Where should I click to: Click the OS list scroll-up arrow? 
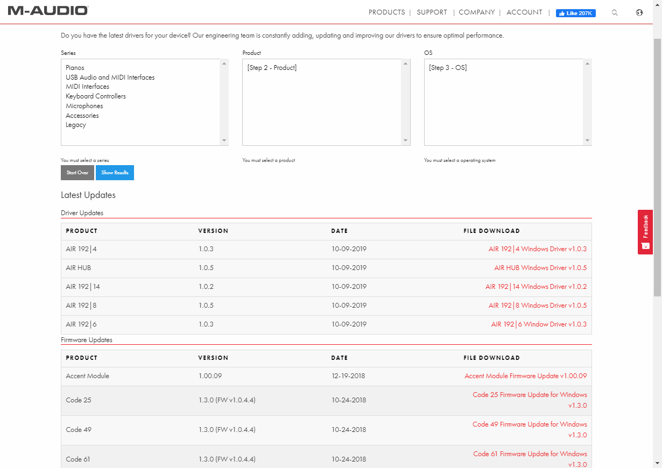click(587, 63)
